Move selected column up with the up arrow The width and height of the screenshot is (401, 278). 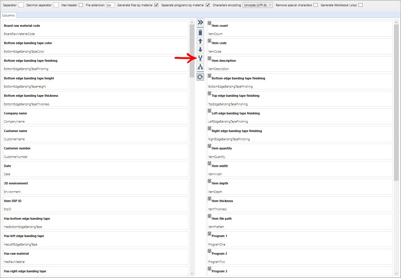pos(200,41)
